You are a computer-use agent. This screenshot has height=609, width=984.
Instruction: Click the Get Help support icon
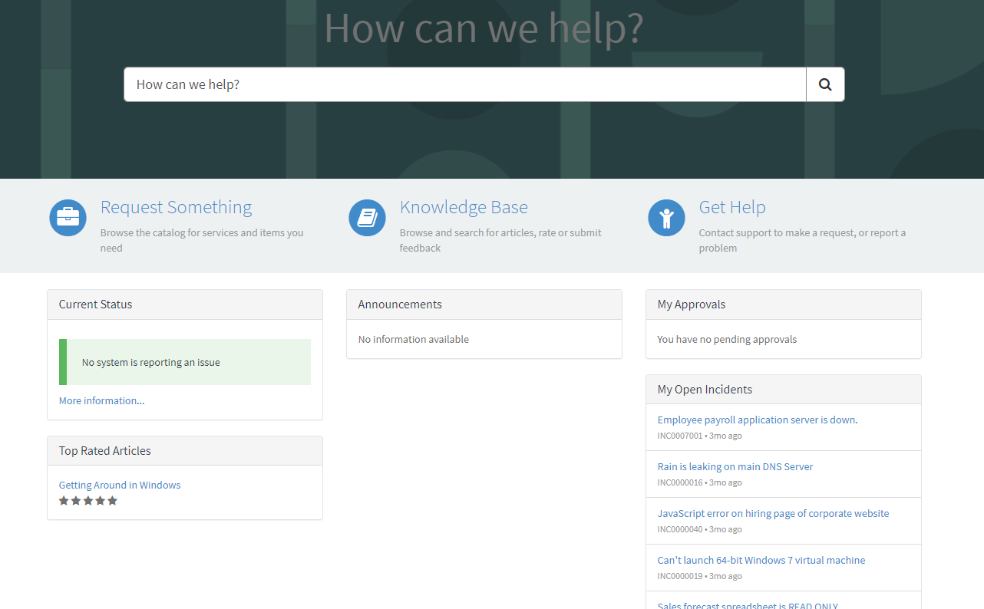(666, 218)
